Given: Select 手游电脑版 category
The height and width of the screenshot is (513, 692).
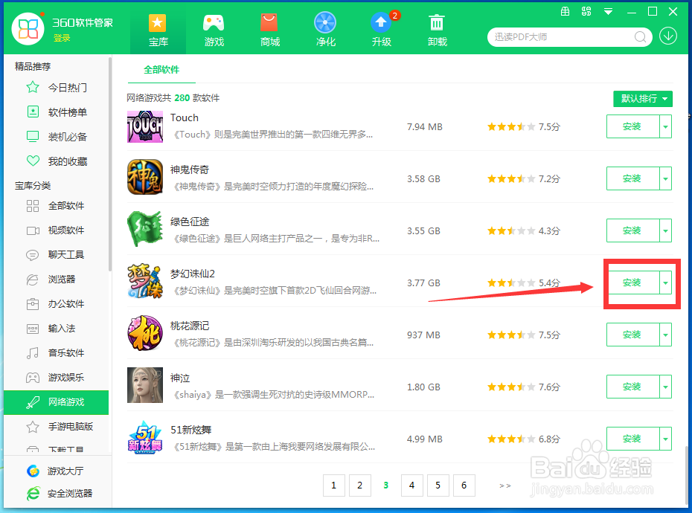Looking at the screenshot, I should click(x=60, y=427).
